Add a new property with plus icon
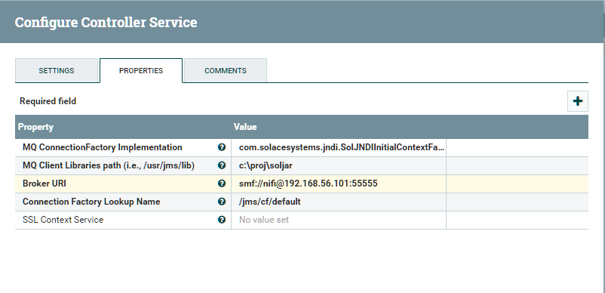The height and width of the screenshot is (293, 605). click(x=578, y=101)
